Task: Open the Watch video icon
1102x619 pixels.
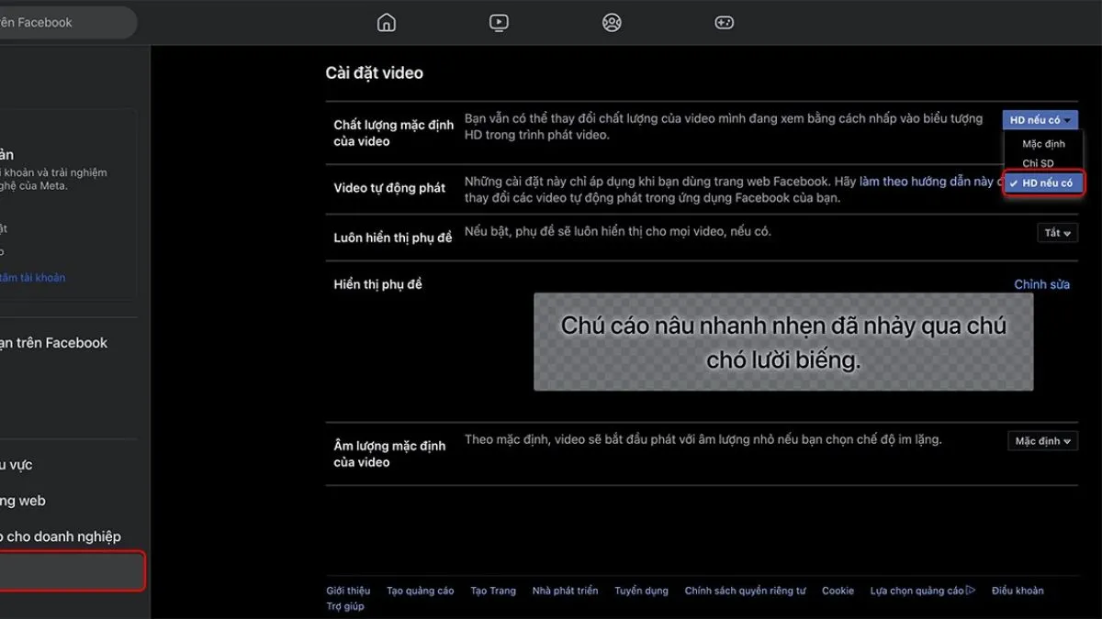Action: click(x=499, y=22)
